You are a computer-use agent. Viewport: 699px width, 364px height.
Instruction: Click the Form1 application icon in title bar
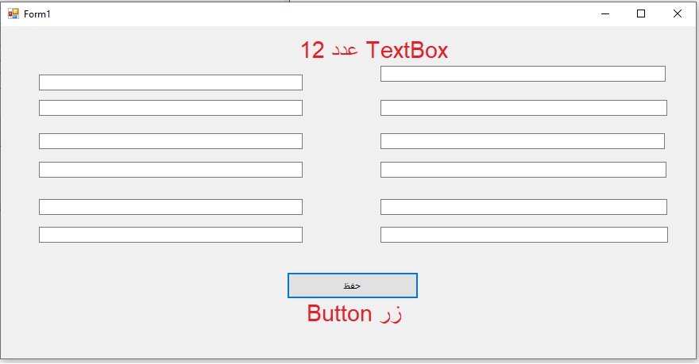[13, 13]
